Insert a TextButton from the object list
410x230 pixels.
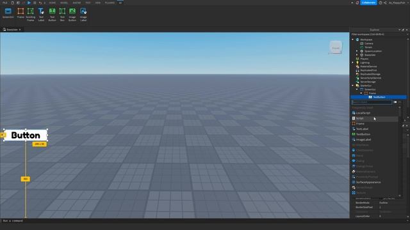pos(375,134)
